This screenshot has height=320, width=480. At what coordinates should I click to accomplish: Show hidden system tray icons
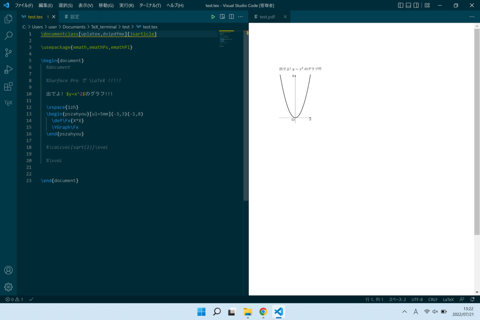[x=404, y=312]
